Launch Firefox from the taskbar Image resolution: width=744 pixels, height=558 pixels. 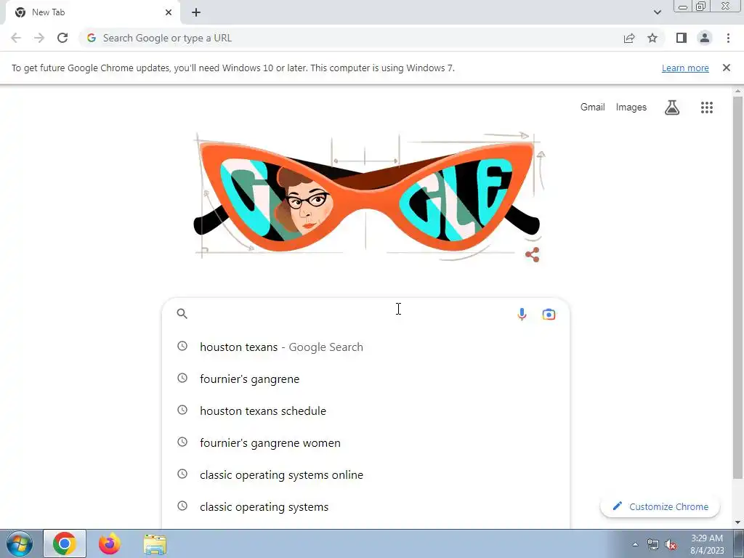(110, 543)
